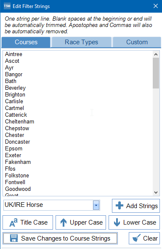Click the Title Case letter icon
162x249 pixels.
tap(13, 222)
